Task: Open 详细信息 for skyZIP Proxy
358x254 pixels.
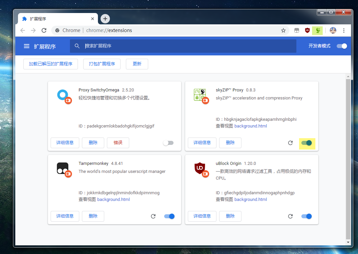Action: click(x=202, y=143)
